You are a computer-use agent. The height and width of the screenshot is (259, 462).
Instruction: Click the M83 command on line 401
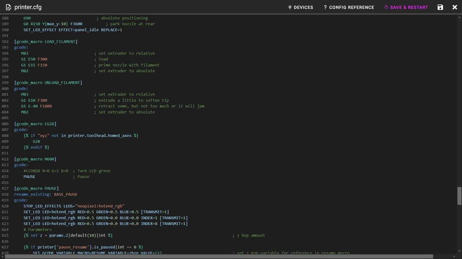(x=25, y=94)
